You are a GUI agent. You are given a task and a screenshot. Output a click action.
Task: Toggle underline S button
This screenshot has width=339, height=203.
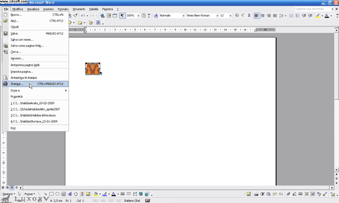pyautogui.click(x=249, y=15)
